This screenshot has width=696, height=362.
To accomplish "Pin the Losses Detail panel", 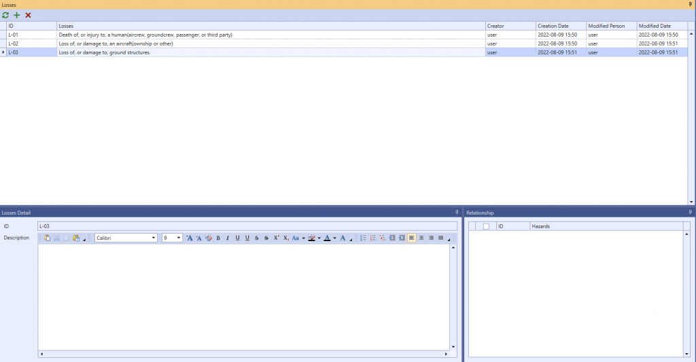I will tap(457, 213).
